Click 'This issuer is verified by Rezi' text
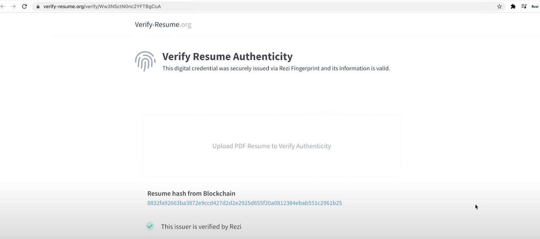 [201, 227]
